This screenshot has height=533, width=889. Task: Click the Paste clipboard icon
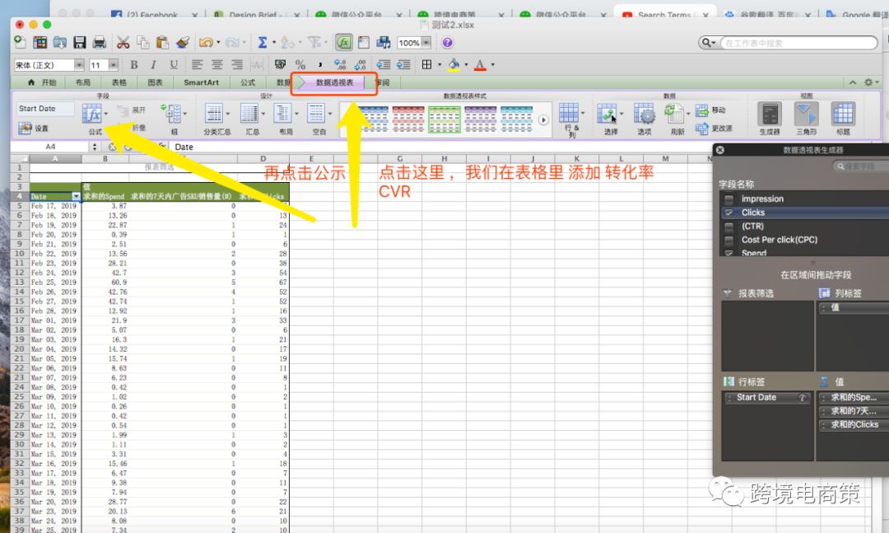(x=162, y=42)
